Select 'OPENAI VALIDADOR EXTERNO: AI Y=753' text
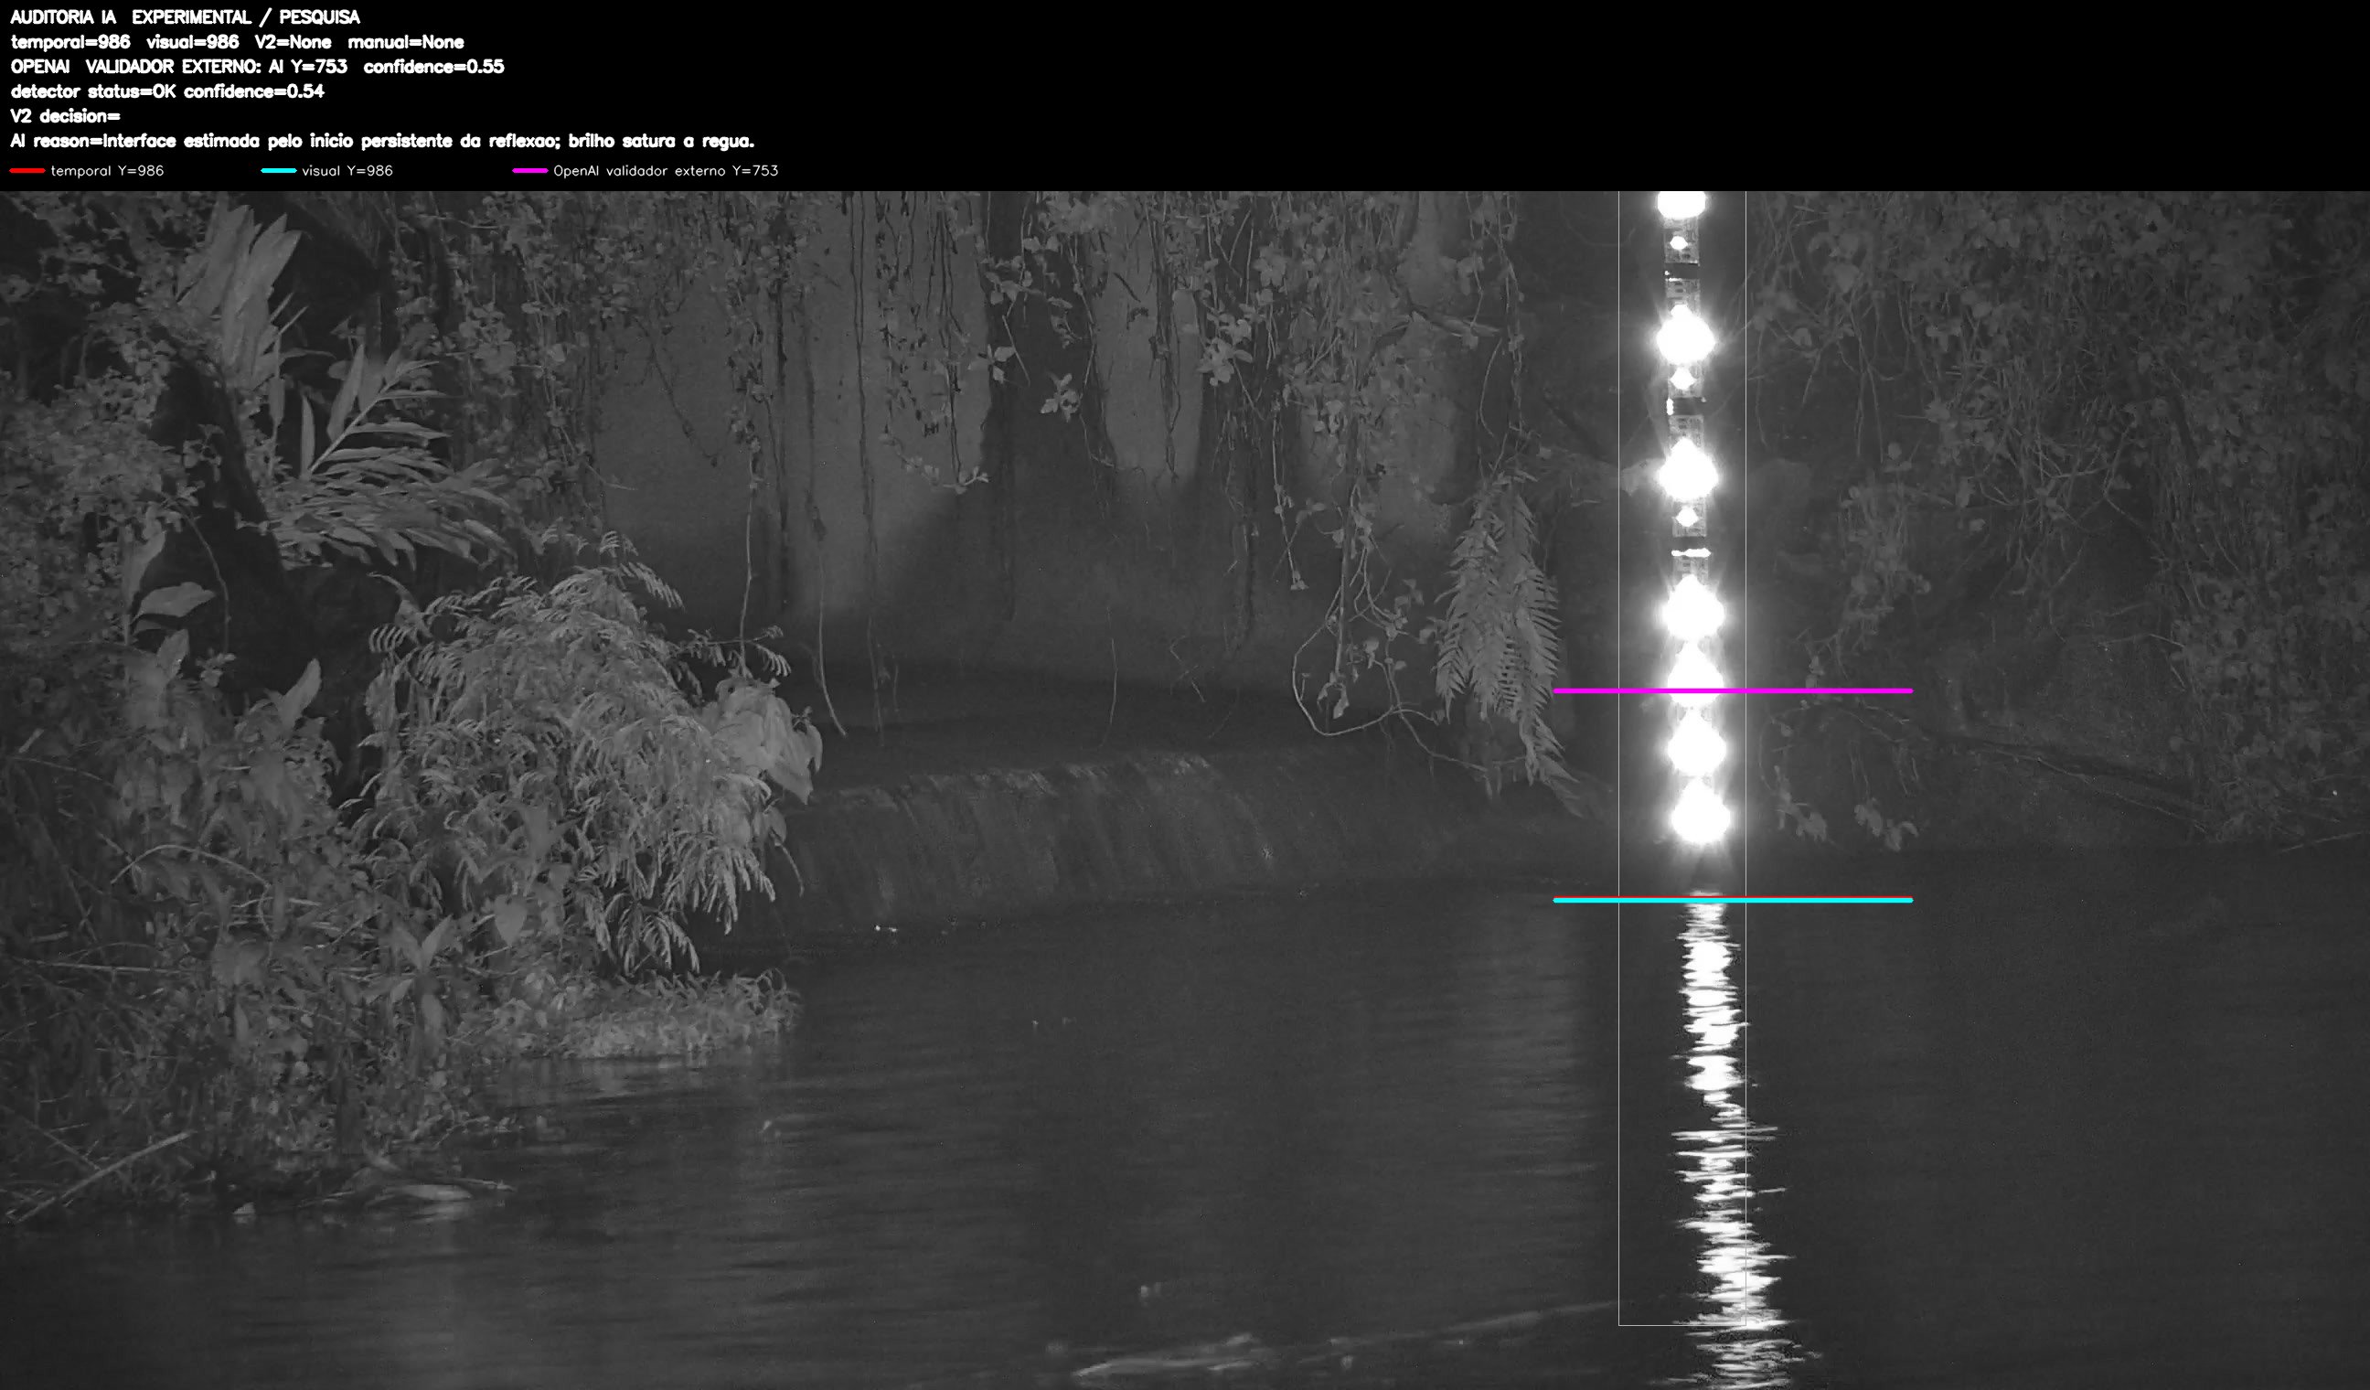 pyautogui.click(x=178, y=67)
